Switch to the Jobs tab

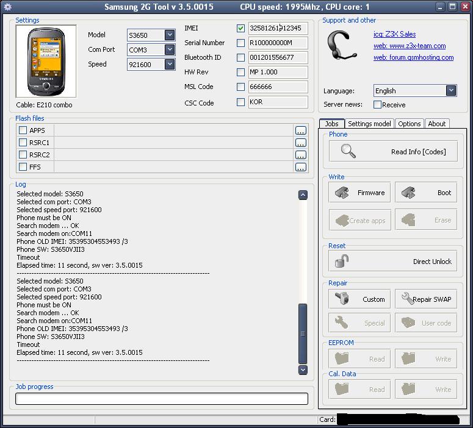click(x=331, y=124)
